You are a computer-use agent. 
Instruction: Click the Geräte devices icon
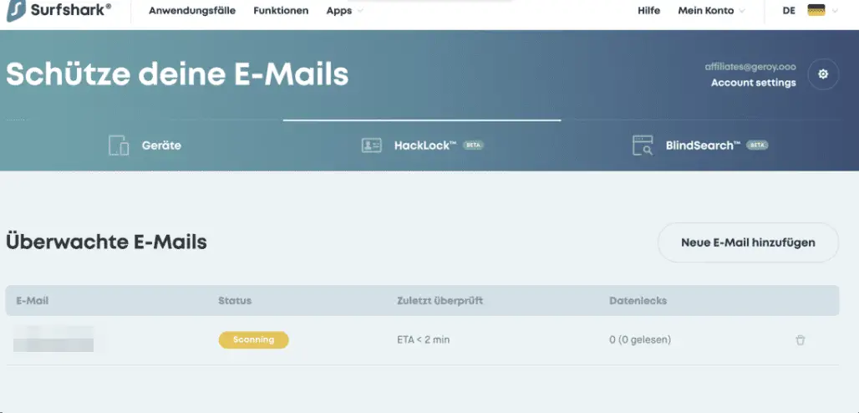coord(119,145)
